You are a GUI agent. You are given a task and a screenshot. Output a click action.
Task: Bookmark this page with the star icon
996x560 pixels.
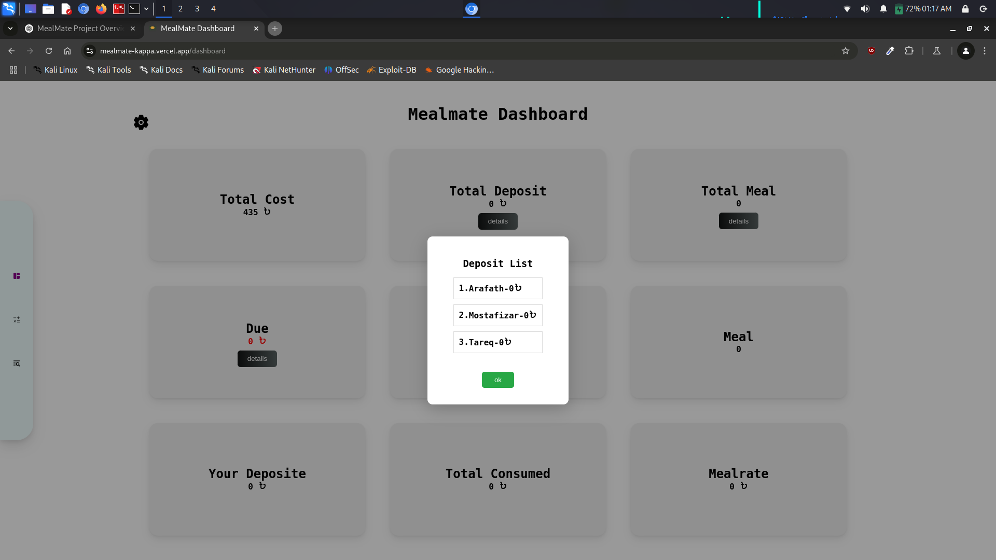click(846, 51)
